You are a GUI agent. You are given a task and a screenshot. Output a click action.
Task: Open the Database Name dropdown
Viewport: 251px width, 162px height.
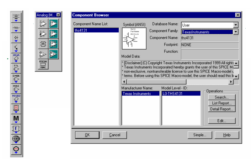tap(236, 25)
